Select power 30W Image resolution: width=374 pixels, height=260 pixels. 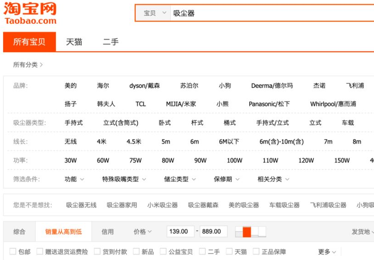click(x=71, y=160)
